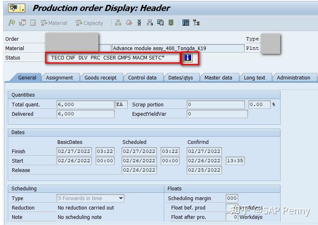Click the hat-shaped Header icon

[x=129, y=22]
